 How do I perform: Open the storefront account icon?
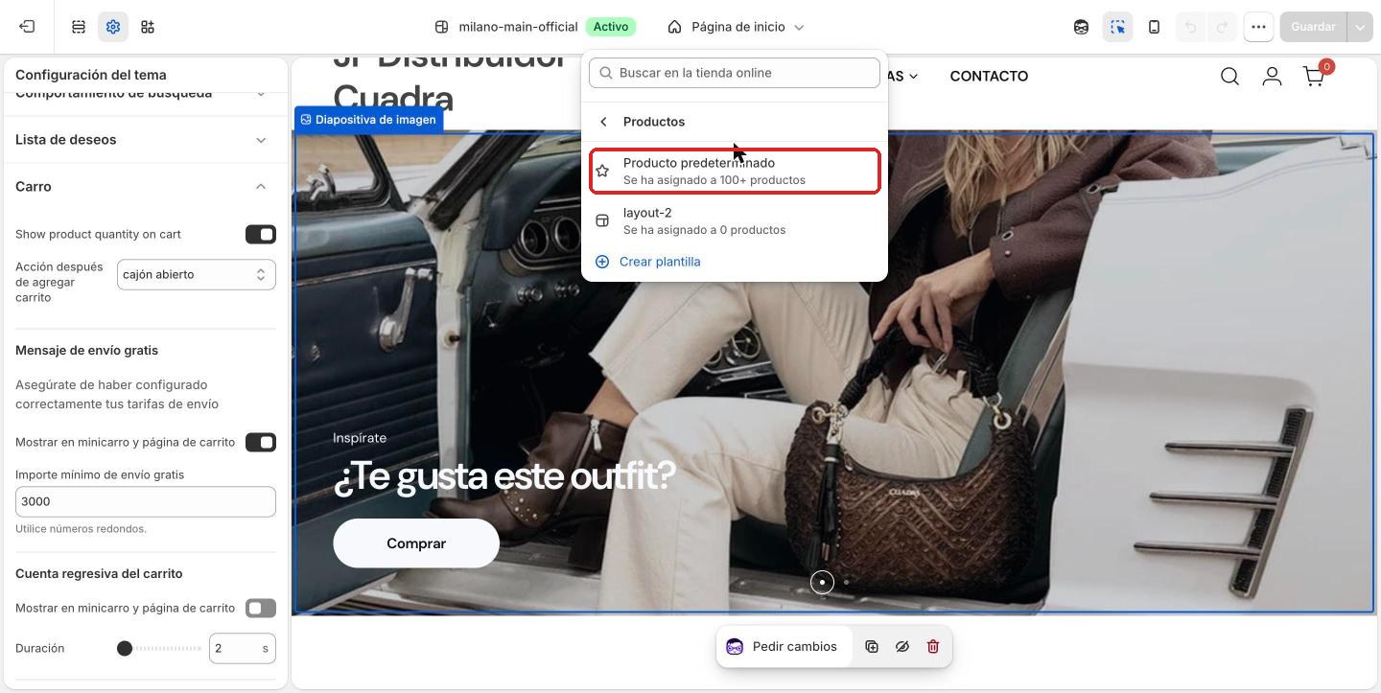tap(1272, 76)
